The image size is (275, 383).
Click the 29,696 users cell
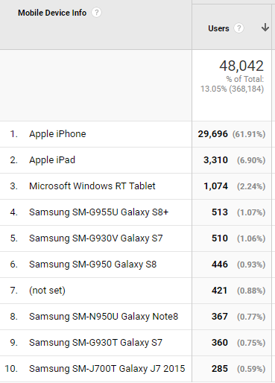[x=212, y=134]
